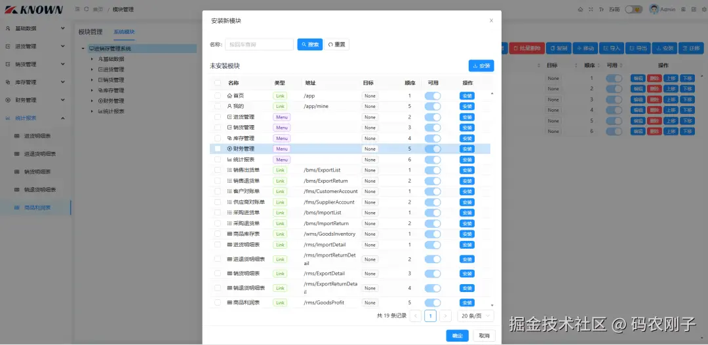This screenshot has width=708, height=345.
Task: Collapse the 统计报表 sidebar menu
Action: (x=63, y=118)
